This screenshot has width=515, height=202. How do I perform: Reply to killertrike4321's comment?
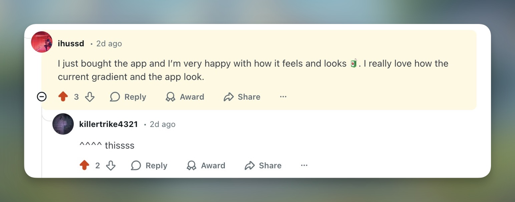(149, 165)
